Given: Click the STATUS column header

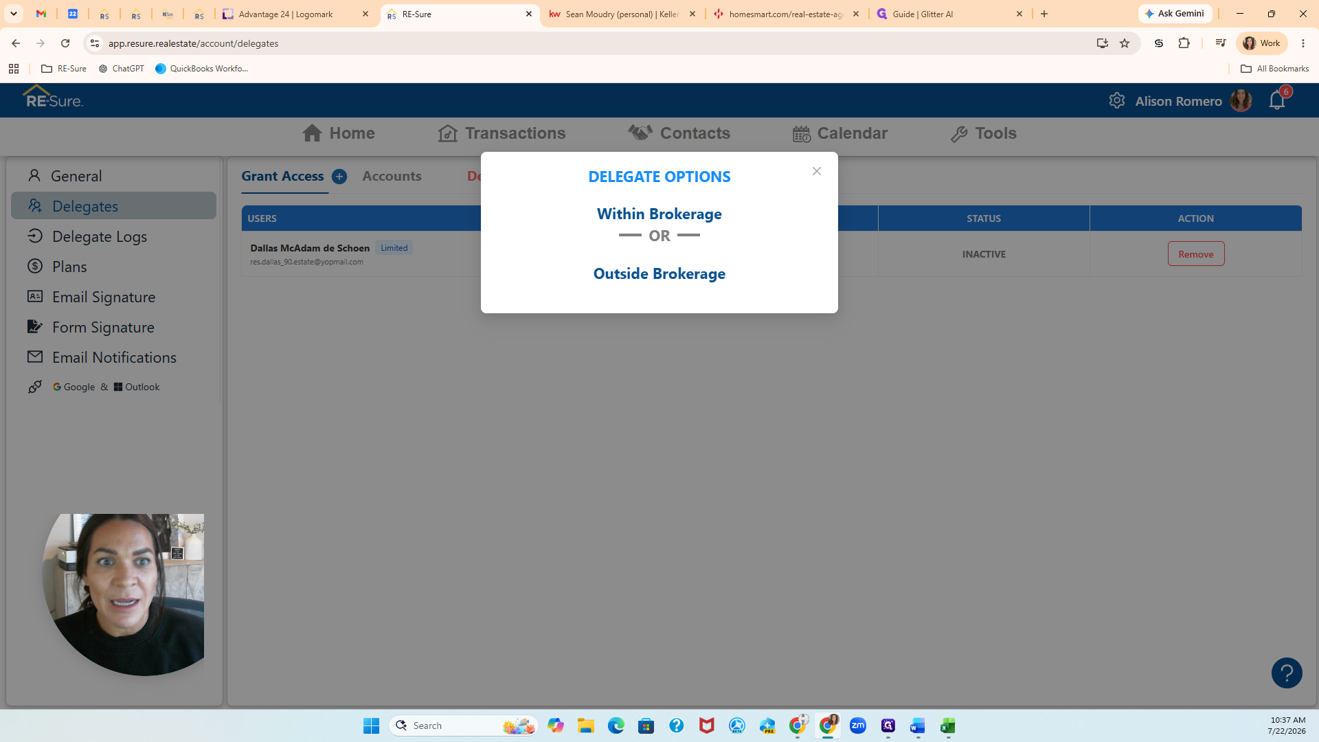Looking at the screenshot, I should (x=984, y=218).
